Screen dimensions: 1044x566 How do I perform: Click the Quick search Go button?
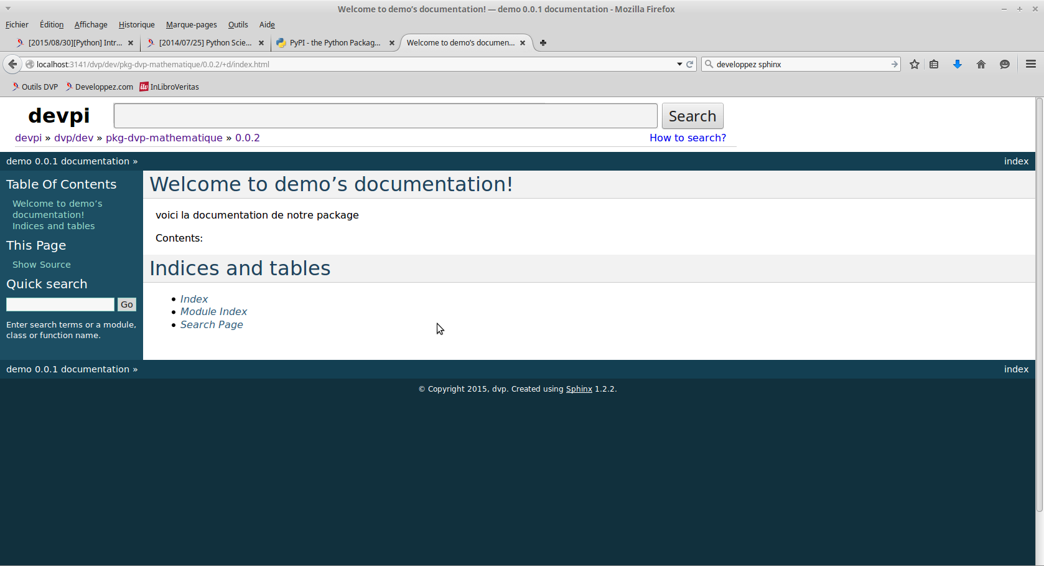[127, 304]
